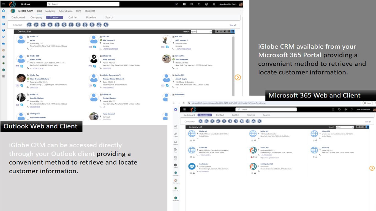The width and height of the screenshot is (376, 211).
Task: Click the Microsoft 365 settings gear icon
Action: pyautogui.click(x=346, y=109)
